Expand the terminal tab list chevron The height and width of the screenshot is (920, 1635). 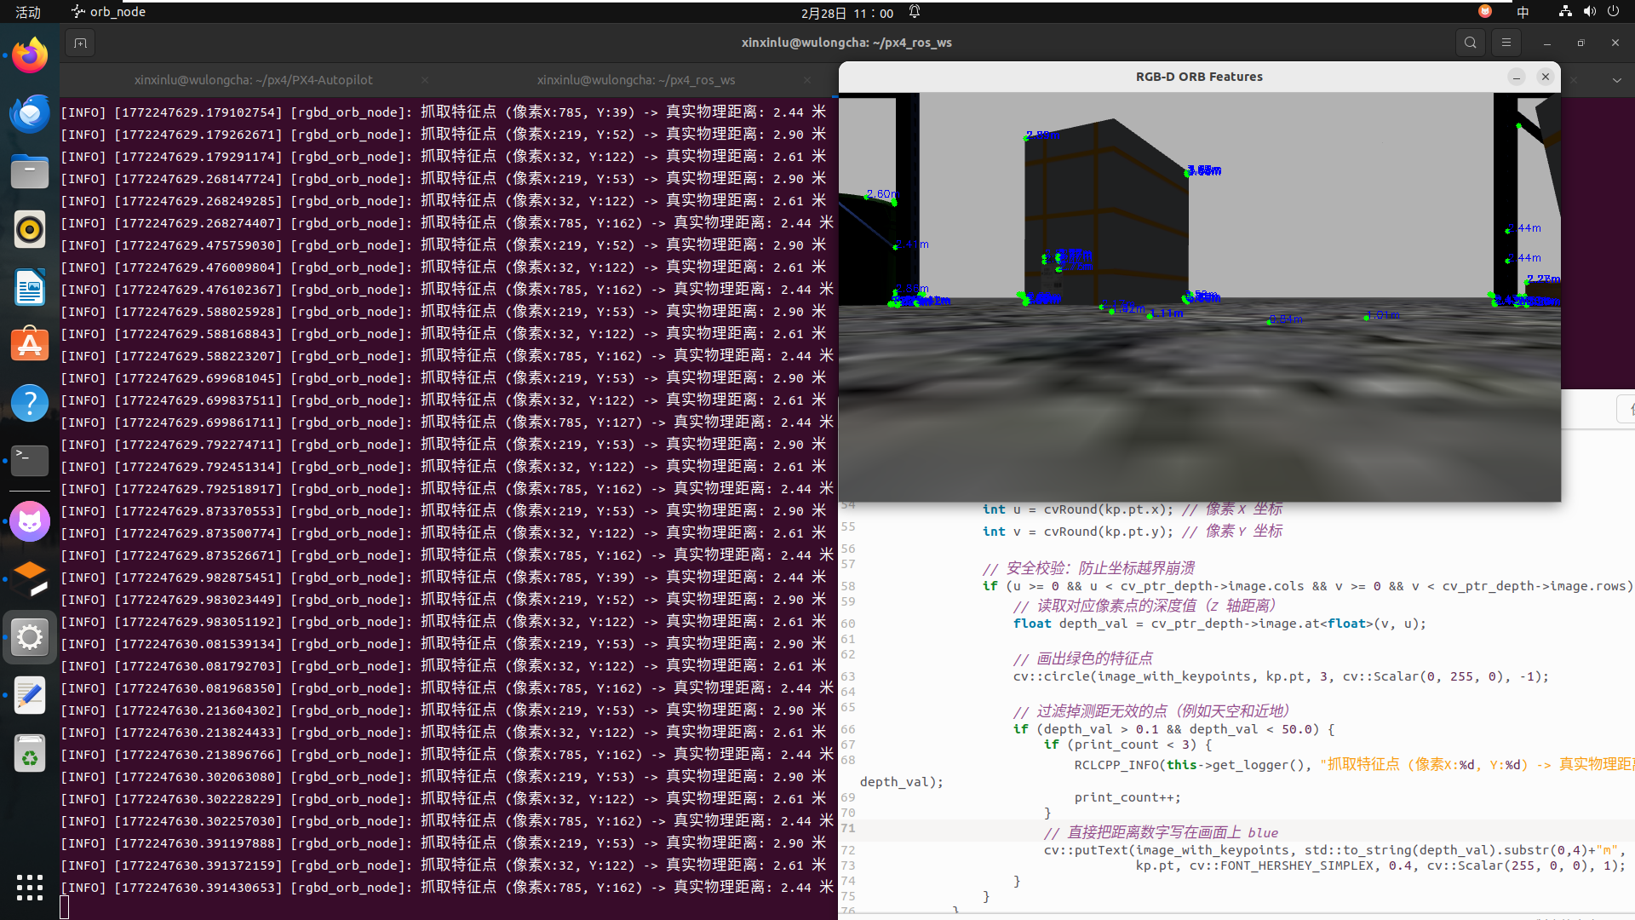click(1616, 80)
